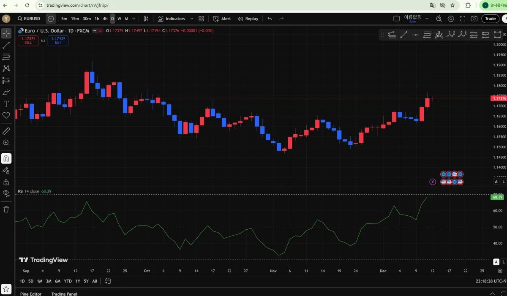
Task: Select the trend line drawing tool in left sidebar
Action: click(6, 45)
